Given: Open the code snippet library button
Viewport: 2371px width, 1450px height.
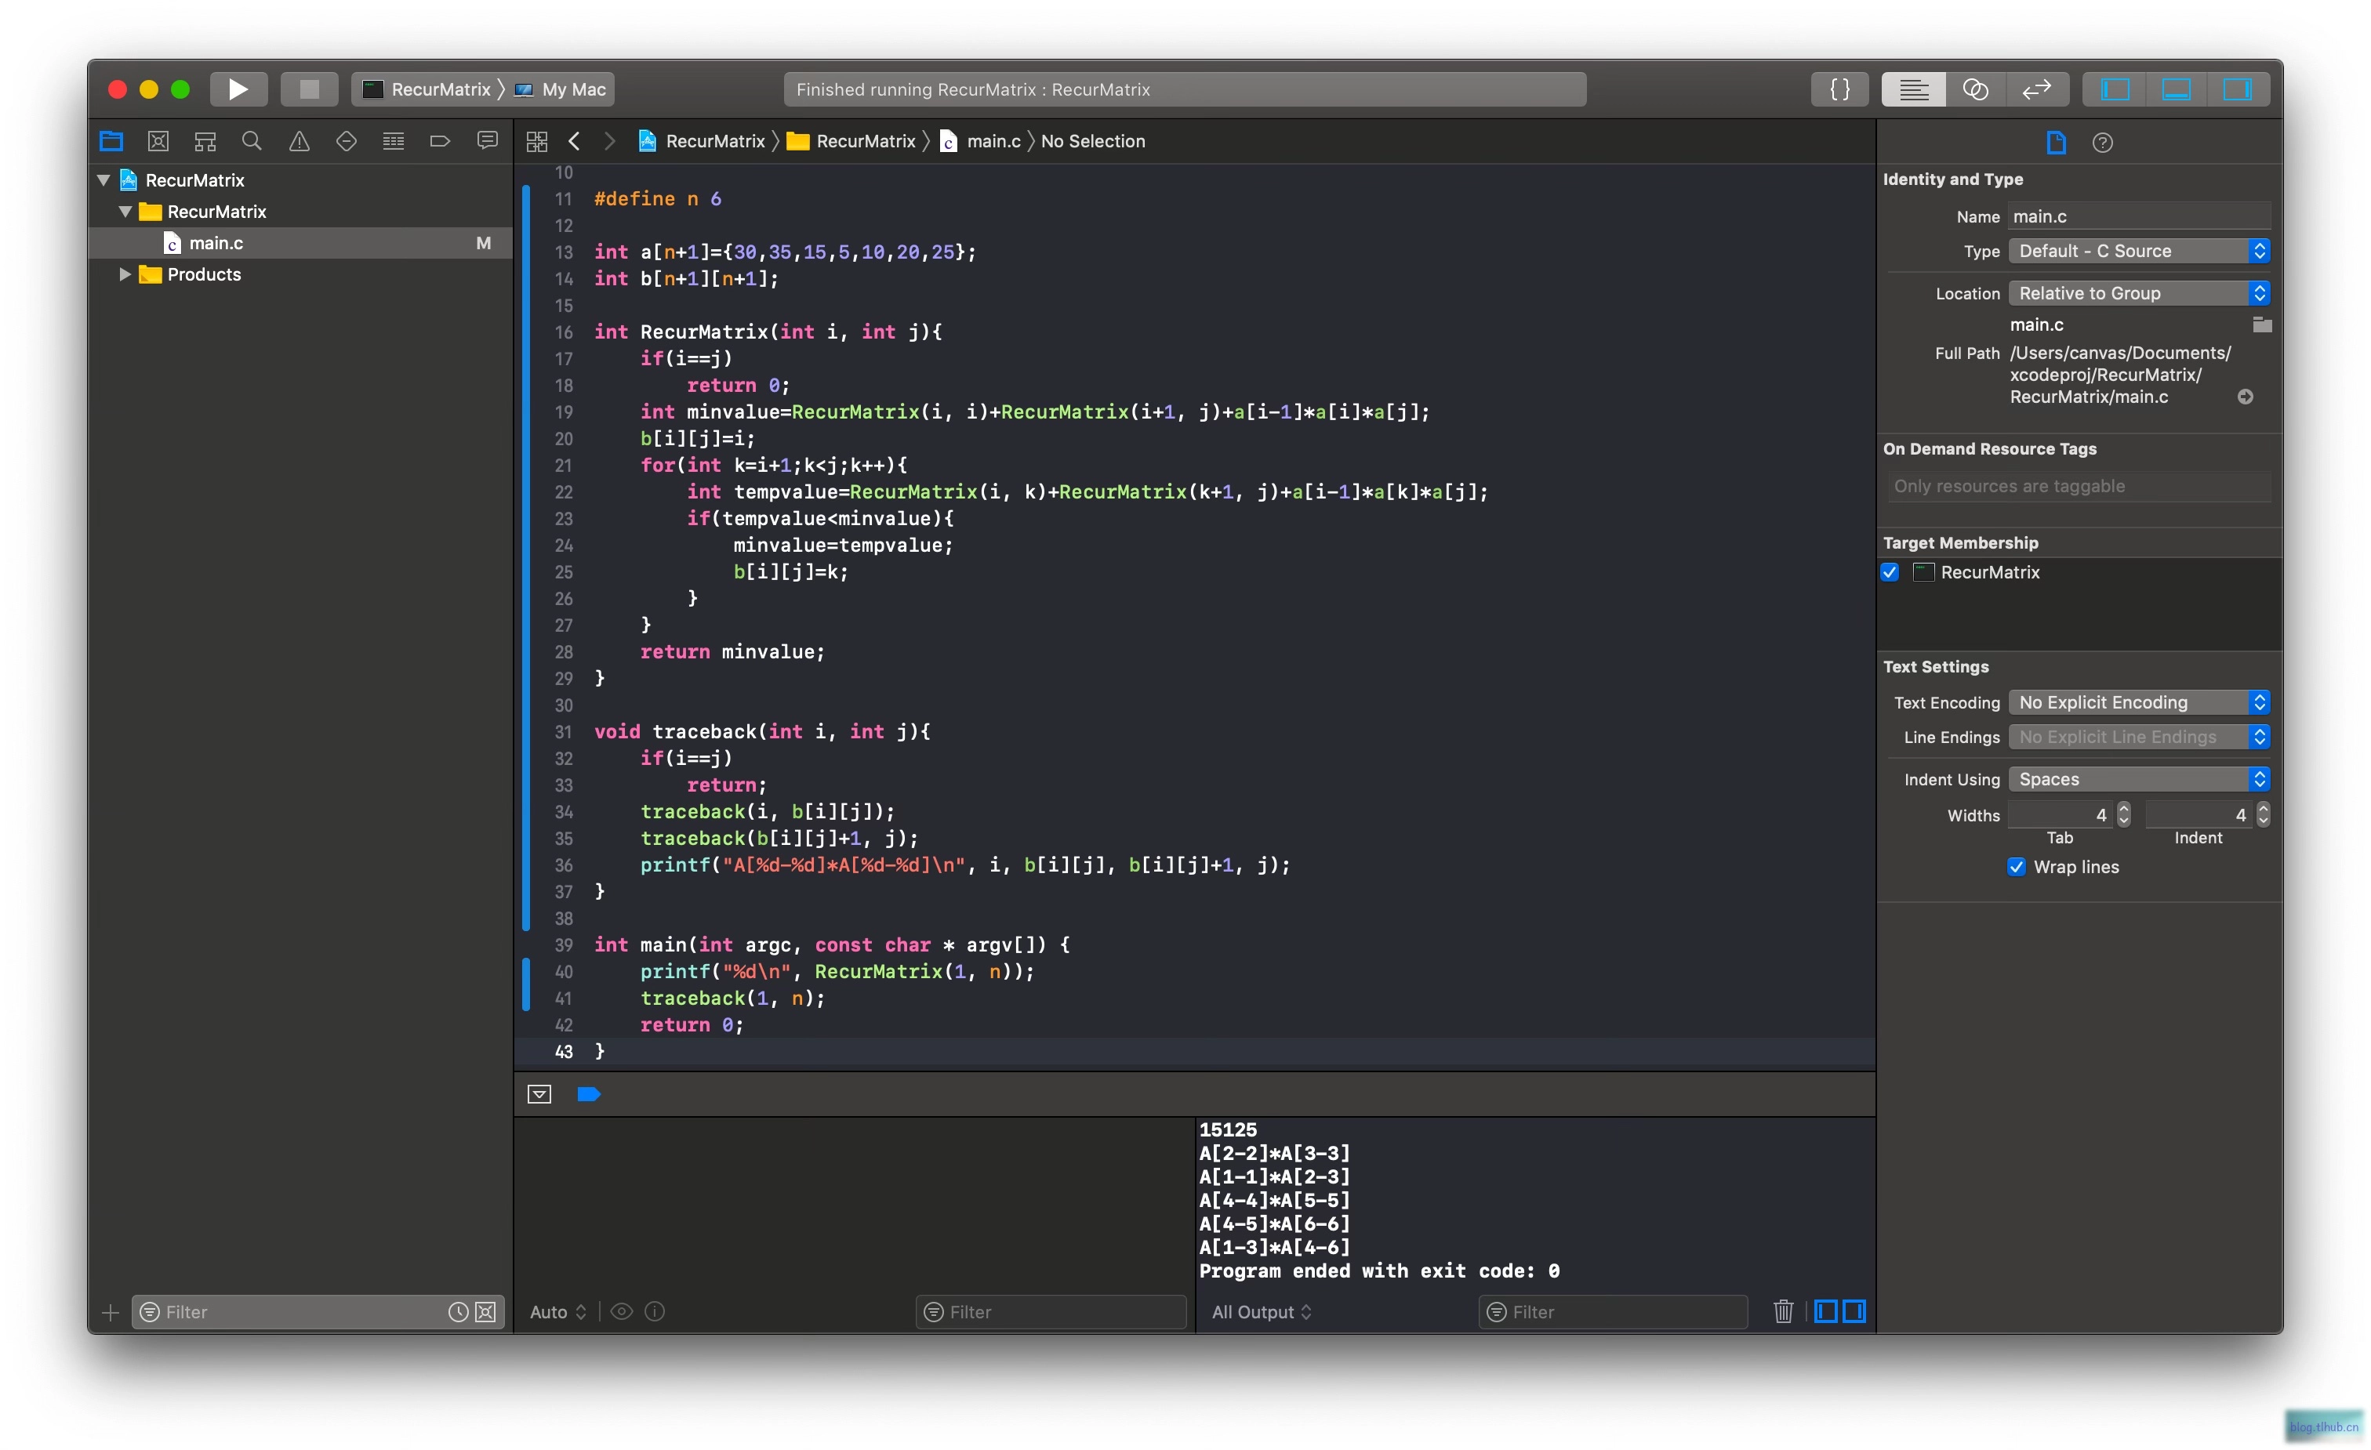Looking at the screenshot, I should tap(1839, 89).
